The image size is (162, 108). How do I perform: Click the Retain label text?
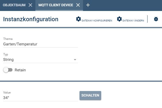[x=20, y=70]
